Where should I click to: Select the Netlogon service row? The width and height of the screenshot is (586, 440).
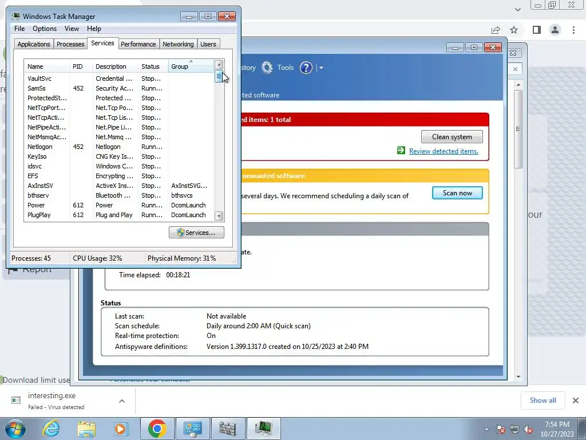pyautogui.click(x=119, y=147)
